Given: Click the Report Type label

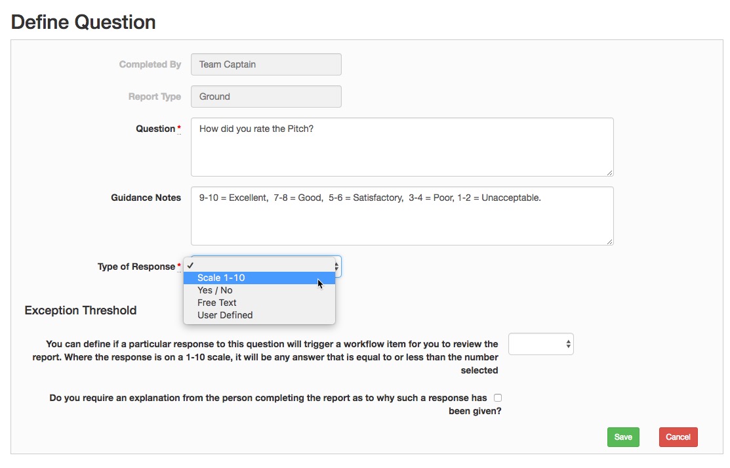Looking at the screenshot, I should coord(155,96).
